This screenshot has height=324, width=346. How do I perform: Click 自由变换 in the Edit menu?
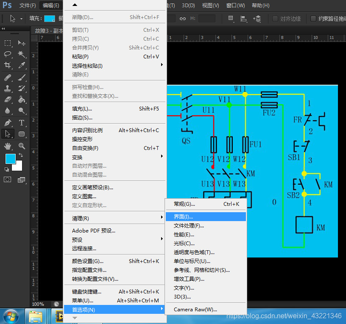[x=115, y=148]
